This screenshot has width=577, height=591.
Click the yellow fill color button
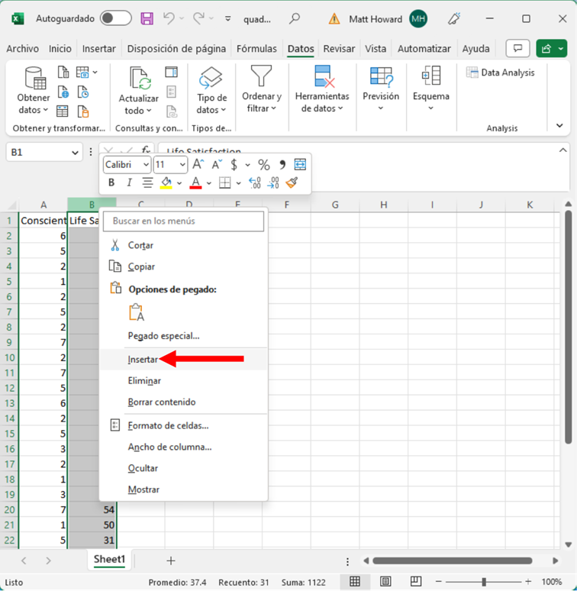(x=166, y=183)
